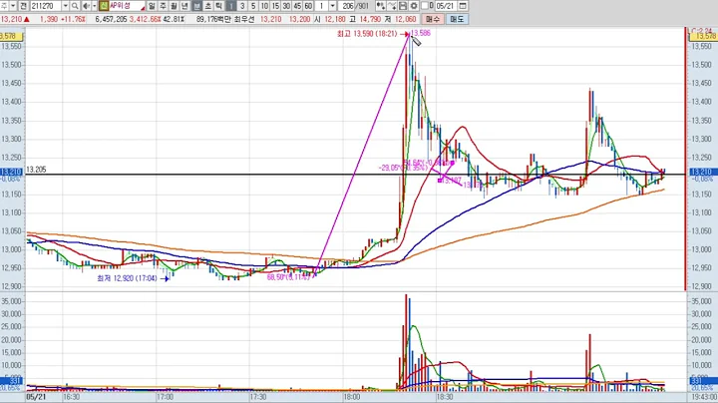Choose the 5-minute interval button
Image resolution: width=718 pixels, height=403 pixels.
[253, 6]
